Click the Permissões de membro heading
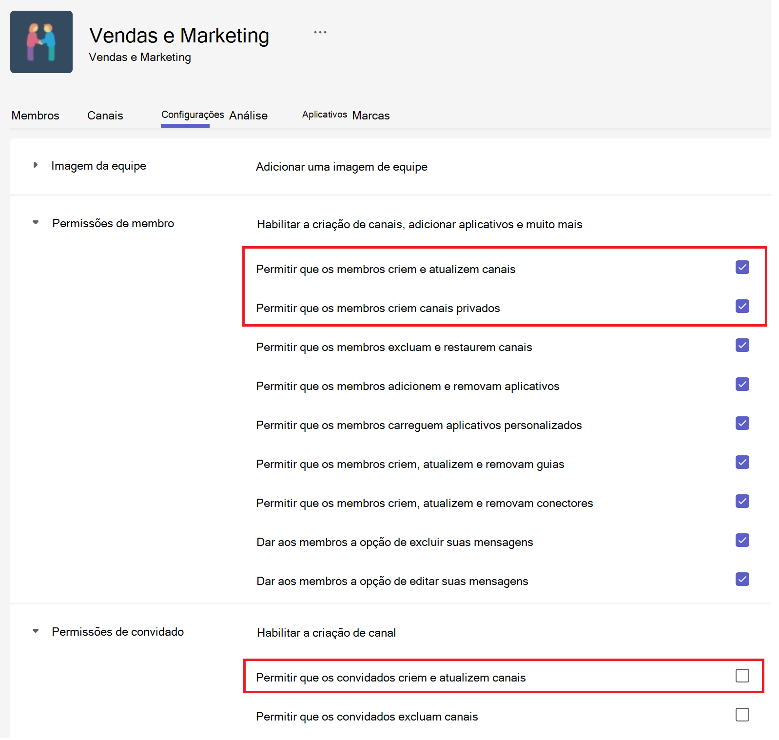Image resolution: width=779 pixels, height=740 pixels. [113, 223]
